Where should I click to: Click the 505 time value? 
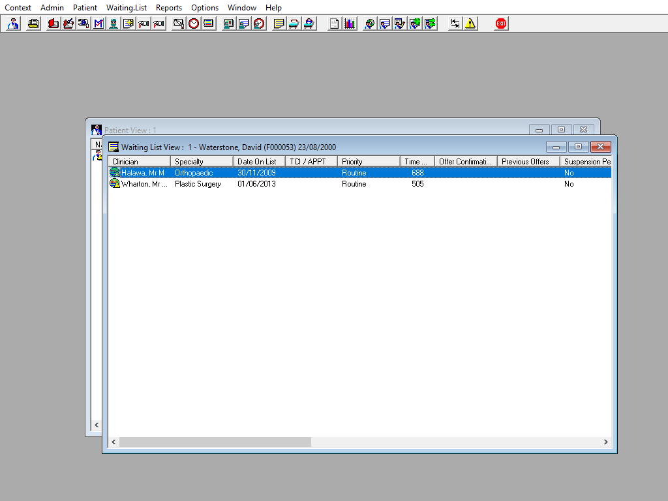417,183
